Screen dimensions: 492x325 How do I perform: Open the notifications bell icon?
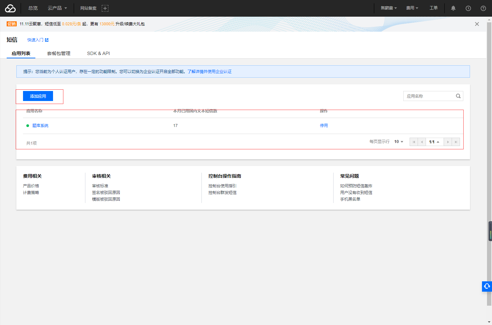453,8
